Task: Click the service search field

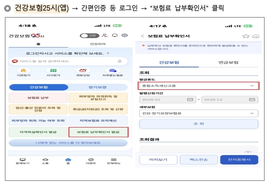Action: (x=68, y=61)
